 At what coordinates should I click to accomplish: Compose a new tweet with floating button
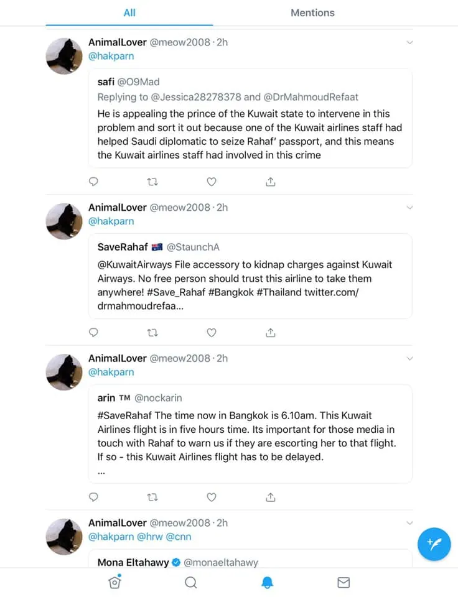tap(434, 544)
